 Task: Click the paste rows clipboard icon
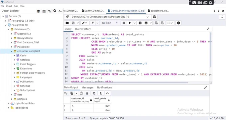pyautogui.click(x=81, y=93)
